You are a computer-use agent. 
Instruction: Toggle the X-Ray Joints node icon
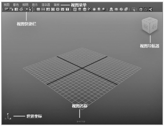(150, 9)
